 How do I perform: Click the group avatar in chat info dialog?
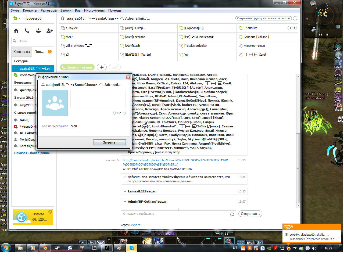click(x=55, y=103)
